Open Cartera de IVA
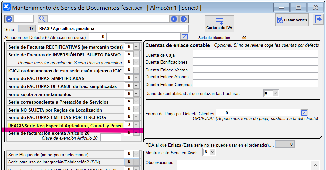The width and height of the screenshot is (326, 170). [219, 24]
